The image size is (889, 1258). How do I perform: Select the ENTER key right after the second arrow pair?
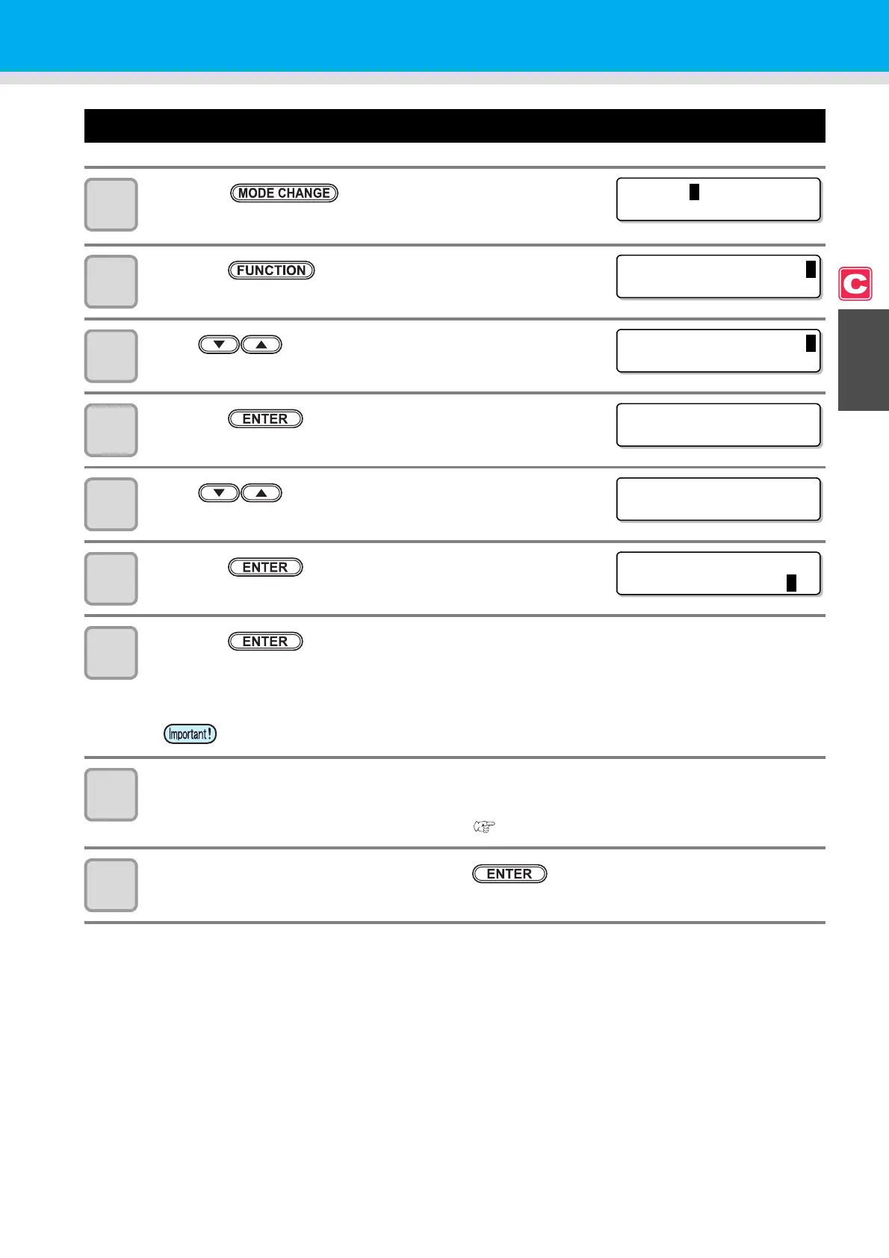pyautogui.click(x=265, y=568)
